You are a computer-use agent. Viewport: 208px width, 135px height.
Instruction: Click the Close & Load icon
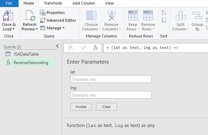point(8,16)
